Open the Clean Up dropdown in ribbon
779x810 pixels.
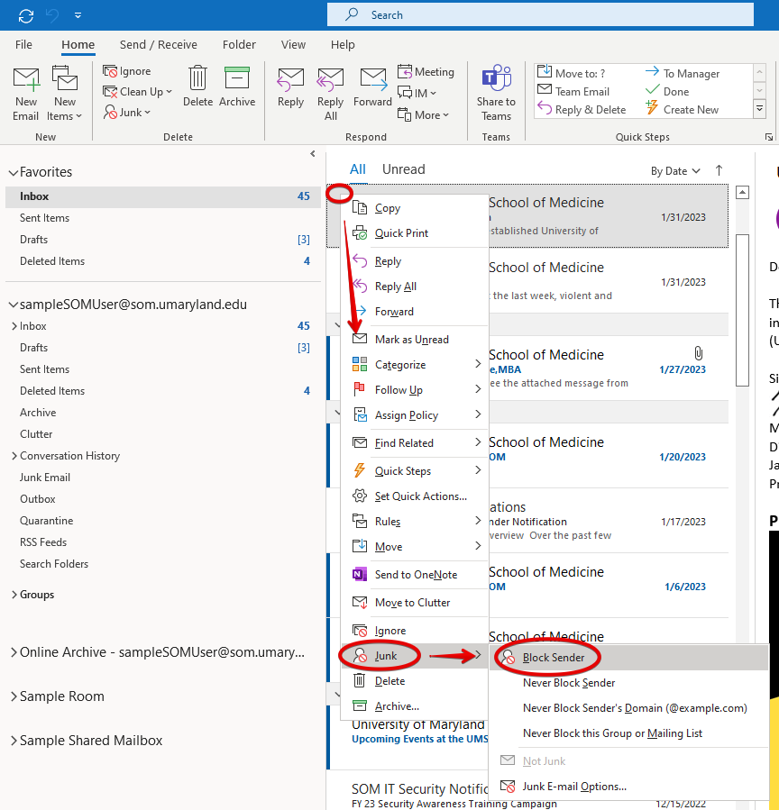coord(141,92)
